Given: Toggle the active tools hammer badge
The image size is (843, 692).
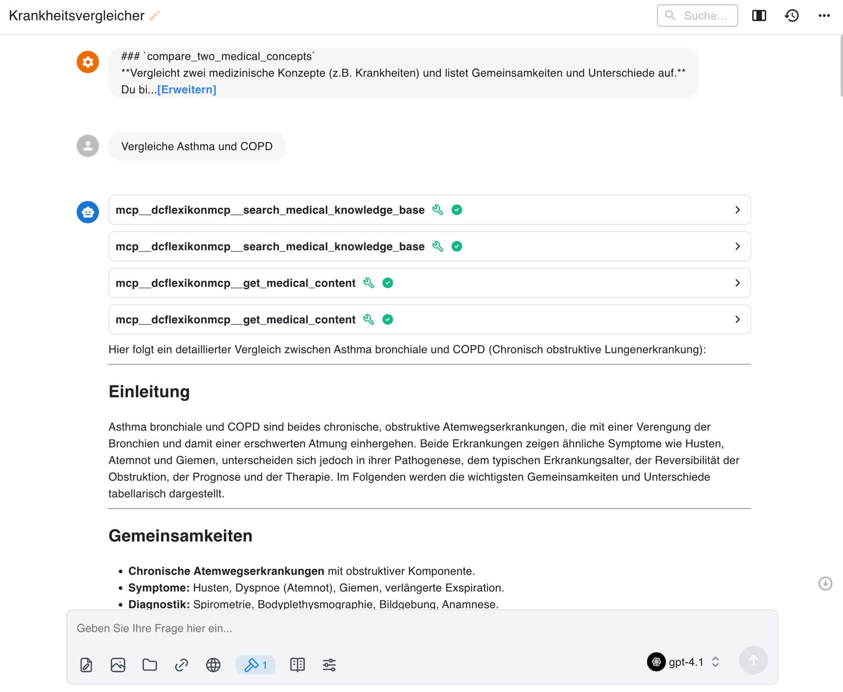Looking at the screenshot, I should (x=256, y=665).
